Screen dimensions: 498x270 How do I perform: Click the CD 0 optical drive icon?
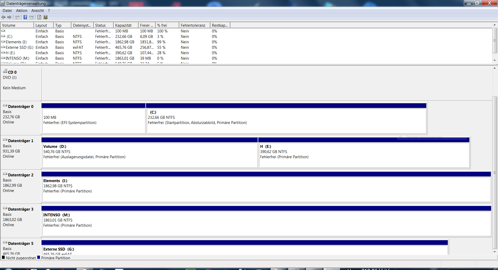[5, 71]
